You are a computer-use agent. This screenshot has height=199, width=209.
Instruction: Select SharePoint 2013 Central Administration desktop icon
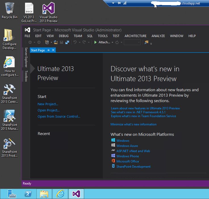9,94
